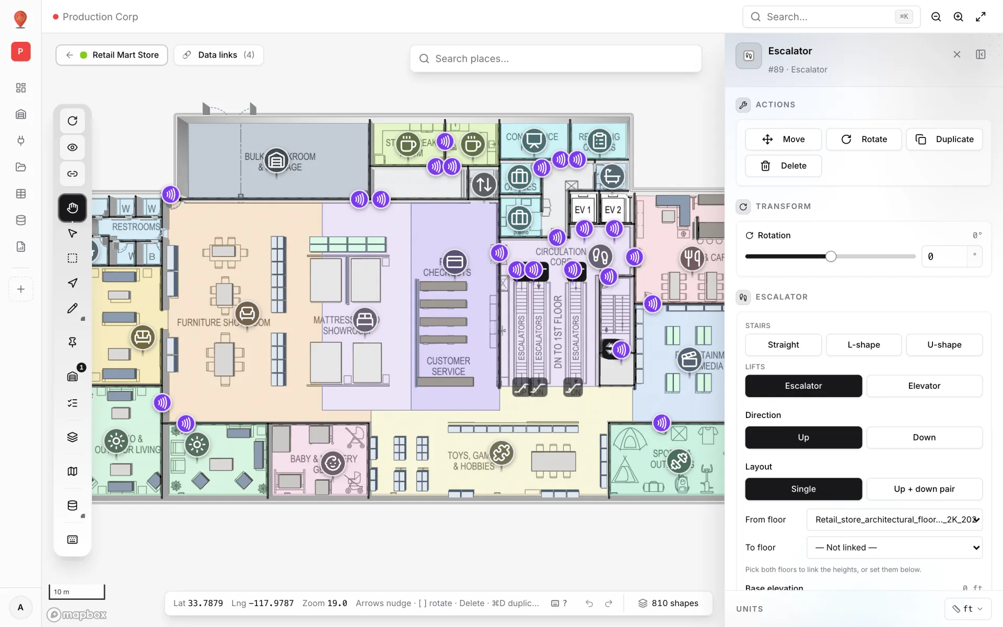This screenshot has width=1003, height=627.
Task: Open dashboard grid icon in left sidebar
Action: point(21,88)
